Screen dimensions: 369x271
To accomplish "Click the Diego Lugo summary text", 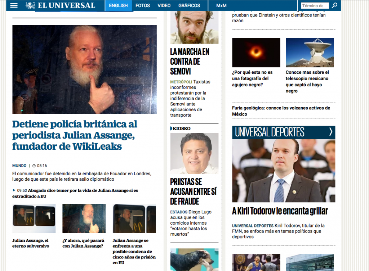I will 191,223.
